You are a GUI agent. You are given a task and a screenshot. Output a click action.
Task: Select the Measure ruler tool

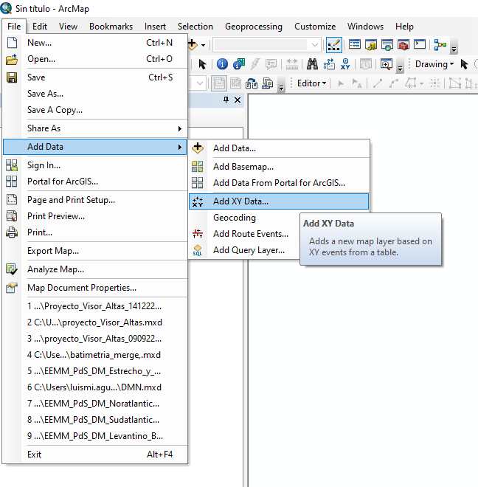tap(292, 64)
